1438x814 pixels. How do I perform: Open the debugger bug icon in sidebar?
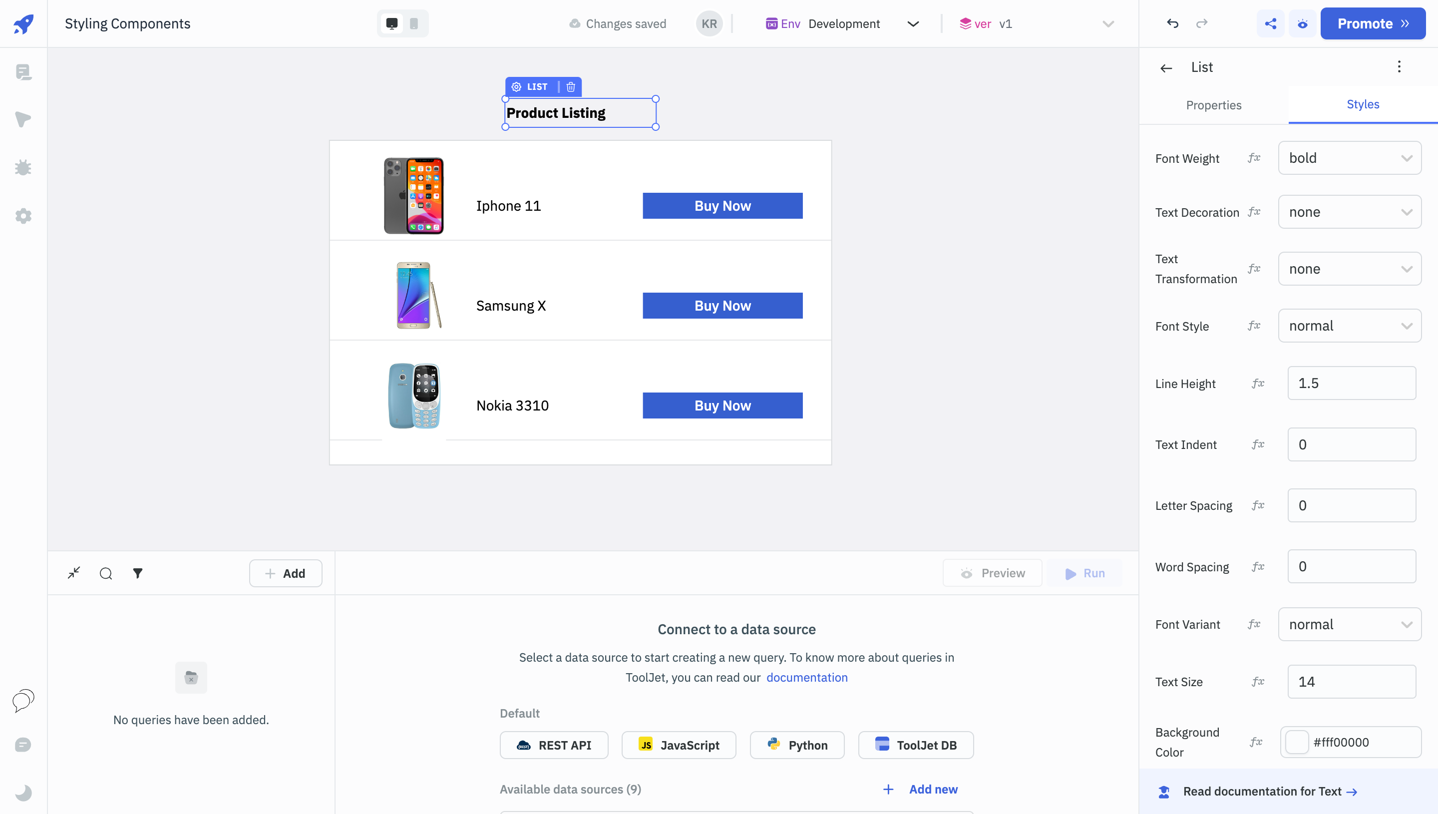tap(23, 168)
